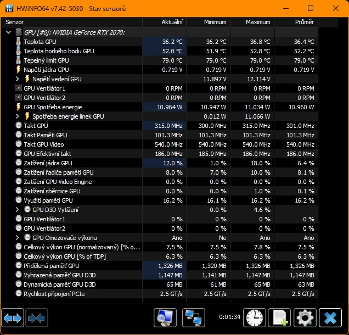
Task: Open the sensor monitor search icon
Action: pyautogui.click(x=165, y=318)
